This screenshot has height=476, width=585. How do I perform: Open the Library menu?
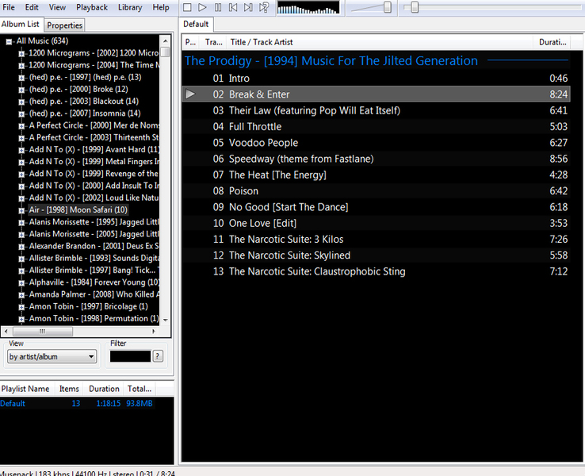[x=130, y=7]
